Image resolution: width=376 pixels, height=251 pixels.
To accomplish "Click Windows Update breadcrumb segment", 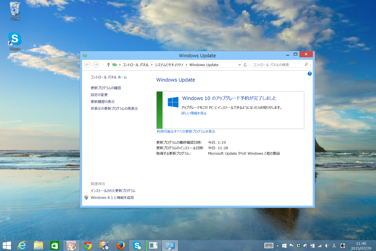I will (x=204, y=65).
